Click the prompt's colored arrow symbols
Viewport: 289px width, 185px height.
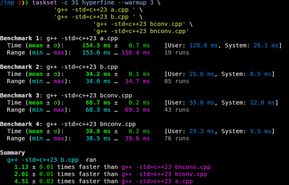[x=23, y=3]
